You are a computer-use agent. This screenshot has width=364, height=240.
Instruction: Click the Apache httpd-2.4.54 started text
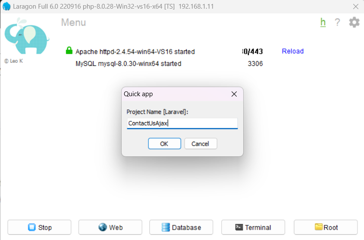(135, 52)
